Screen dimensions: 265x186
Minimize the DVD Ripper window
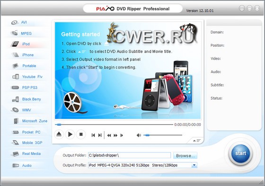(249, 8)
